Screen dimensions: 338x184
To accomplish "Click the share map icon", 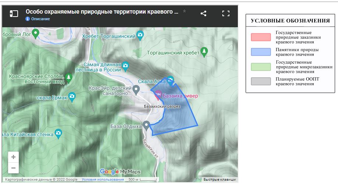I will click(203, 14).
